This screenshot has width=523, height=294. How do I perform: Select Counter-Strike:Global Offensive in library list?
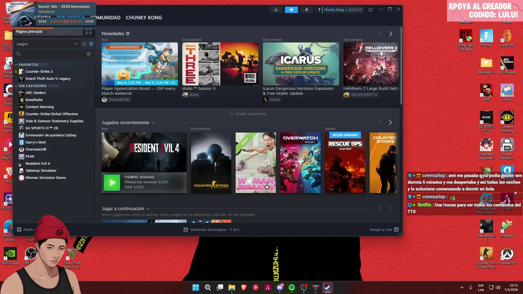[51, 114]
